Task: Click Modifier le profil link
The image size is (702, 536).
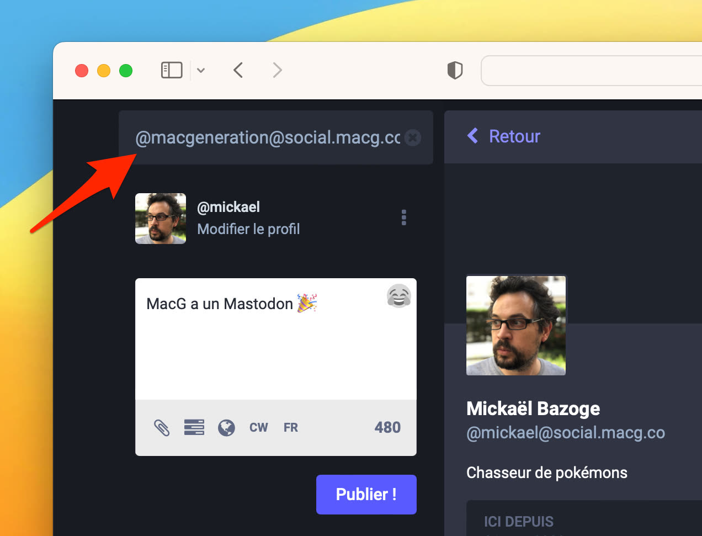Action: (248, 229)
